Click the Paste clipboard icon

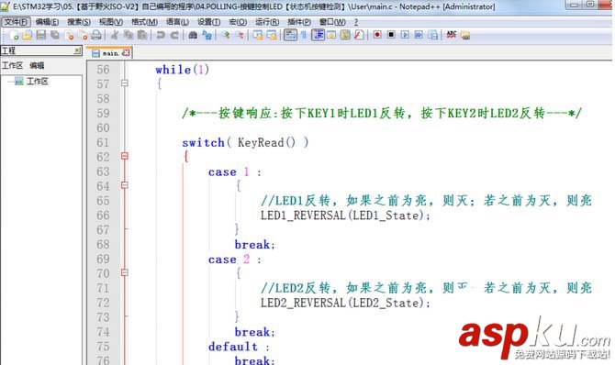142,35
